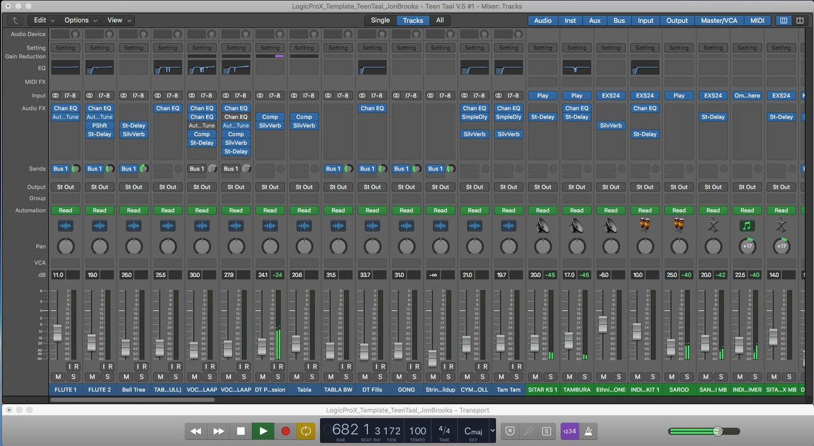814x446 pixels.
Task: Rewind using the transport rewind button
Action: coord(196,431)
